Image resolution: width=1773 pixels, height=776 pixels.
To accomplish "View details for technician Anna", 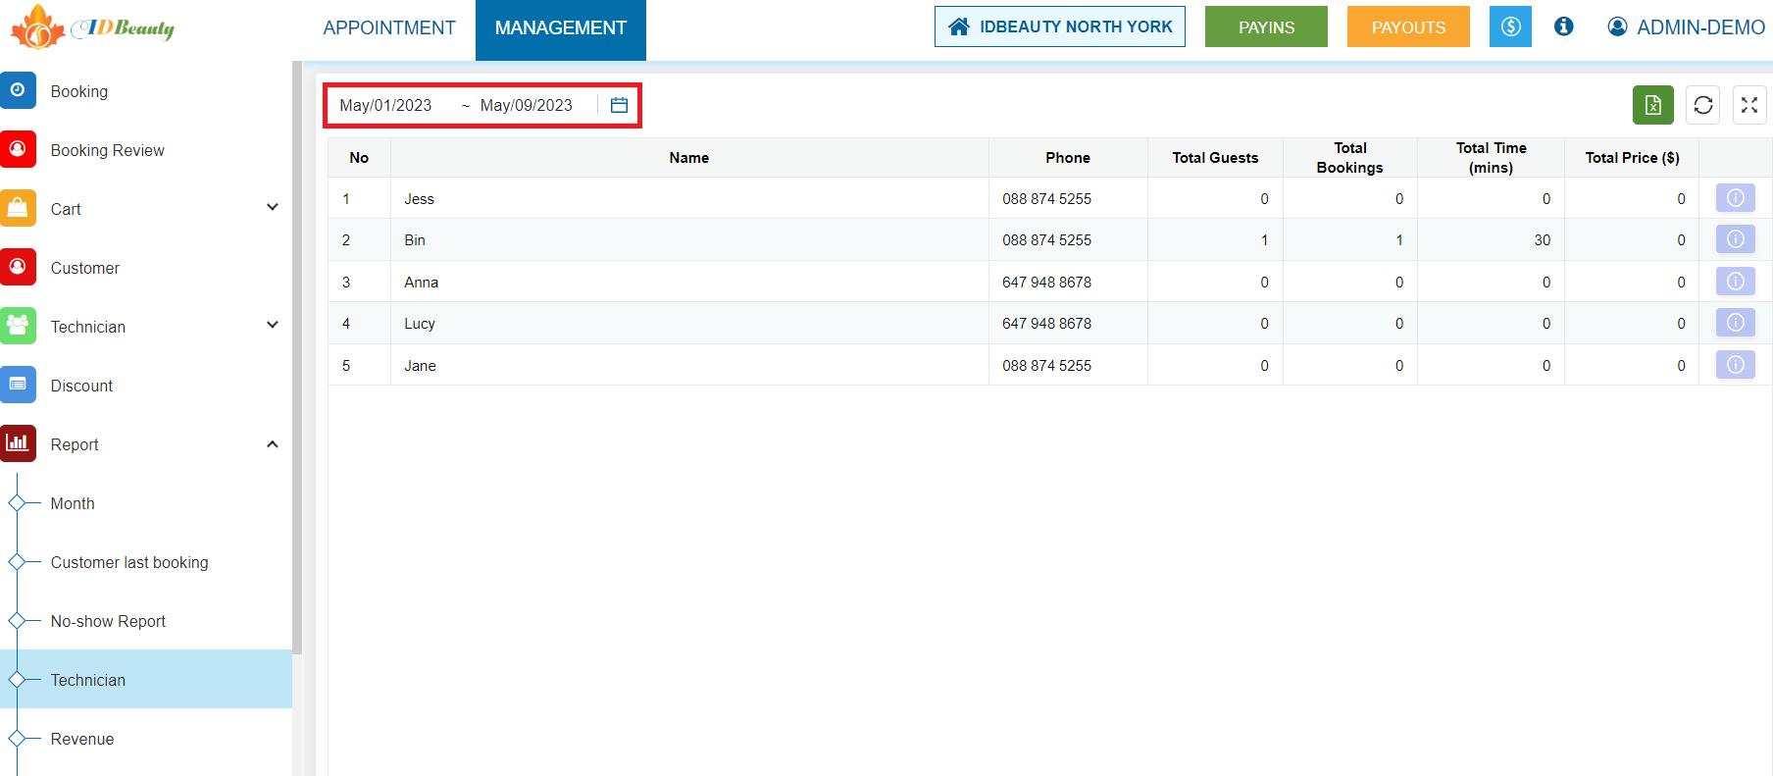I will (x=1736, y=282).
